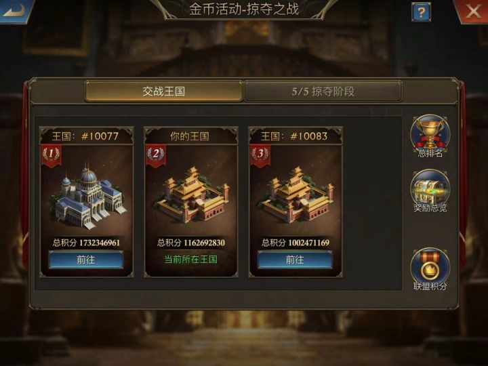Open the 奖励总览 treasure chest icon
This screenshot has height=366, width=488.
coord(430,190)
